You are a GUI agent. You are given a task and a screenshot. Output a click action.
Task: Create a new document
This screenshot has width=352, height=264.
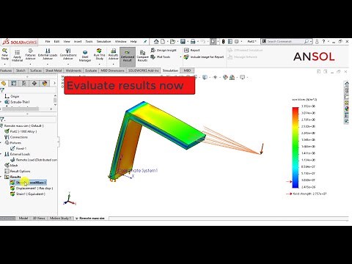pyautogui.click(x=163, y=42)
